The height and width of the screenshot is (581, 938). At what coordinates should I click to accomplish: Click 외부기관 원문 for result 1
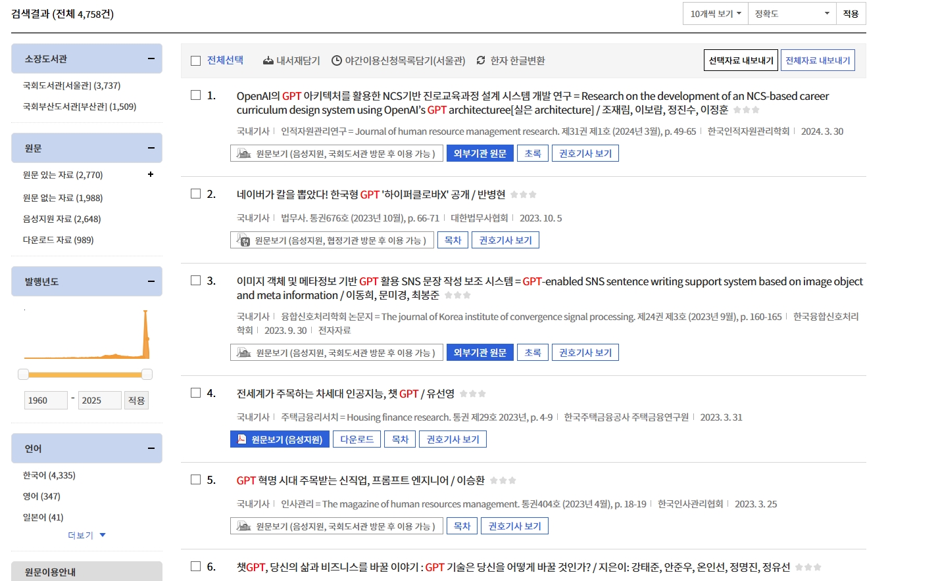(480, 154)
